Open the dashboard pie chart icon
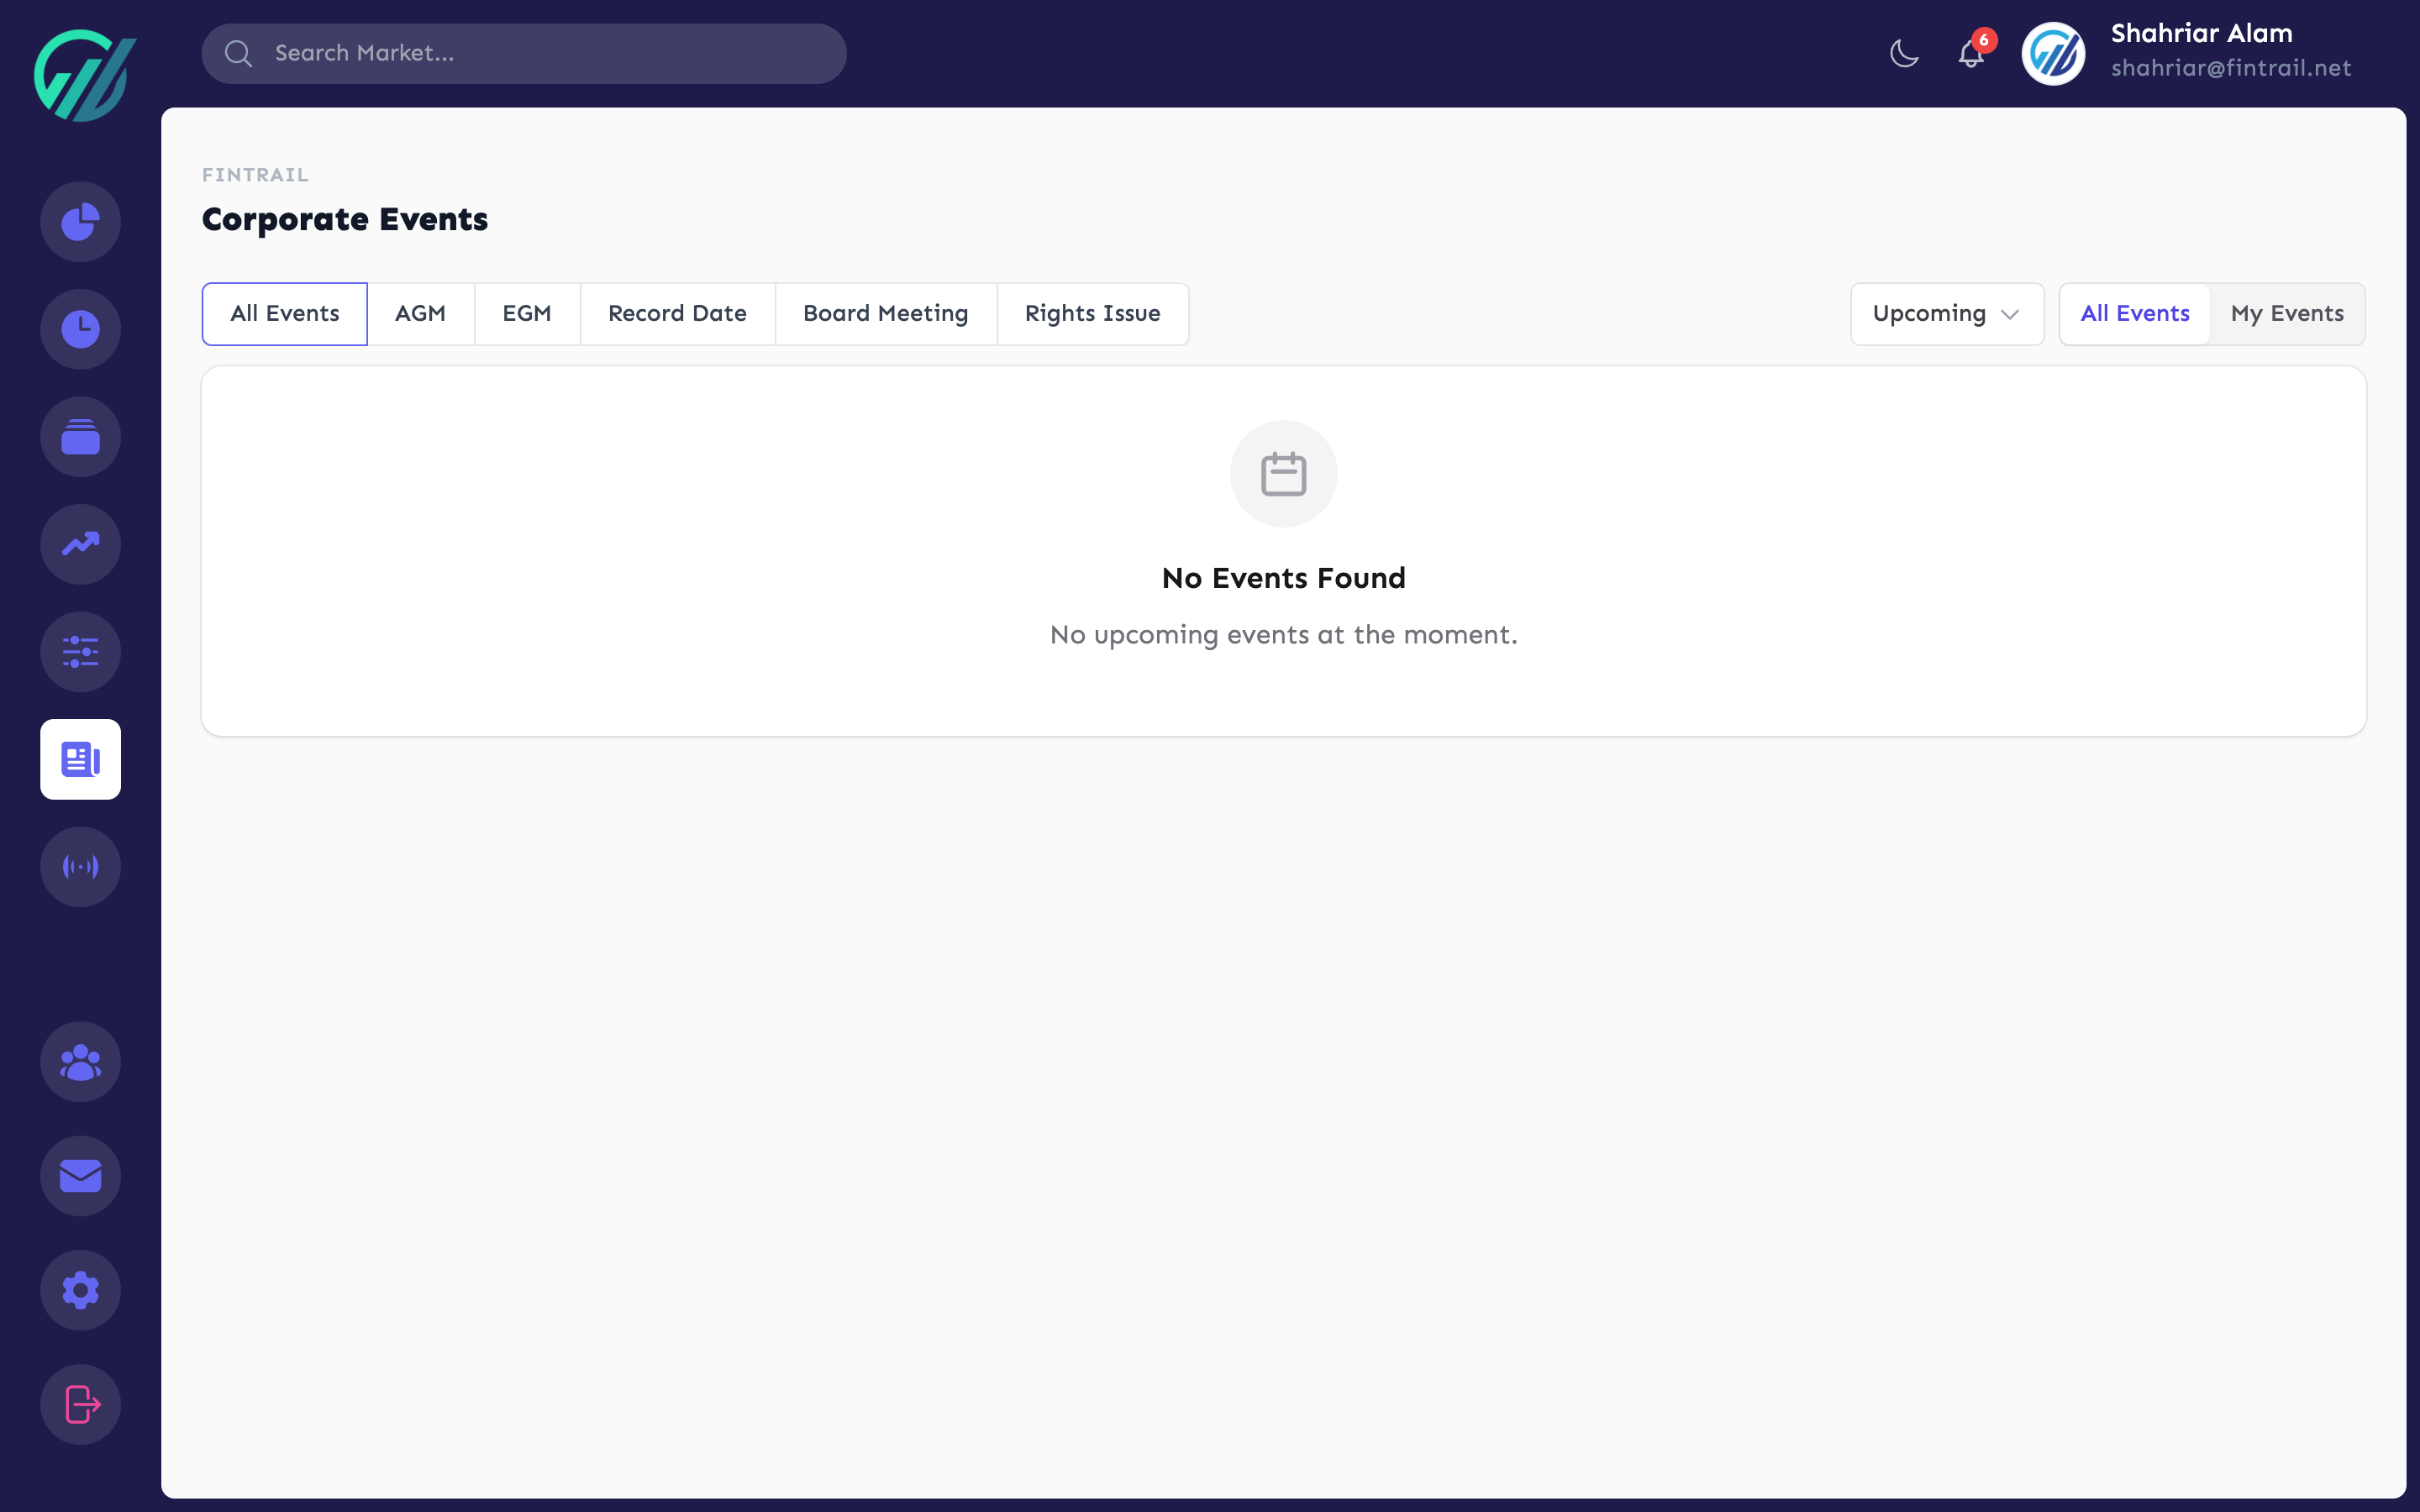2420x1512 pixels. click(x=80, y=221)
